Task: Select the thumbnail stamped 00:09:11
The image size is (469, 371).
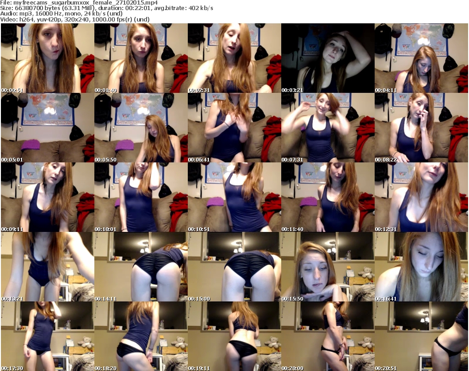Action: pyautogui.click(x=48, y=197)
